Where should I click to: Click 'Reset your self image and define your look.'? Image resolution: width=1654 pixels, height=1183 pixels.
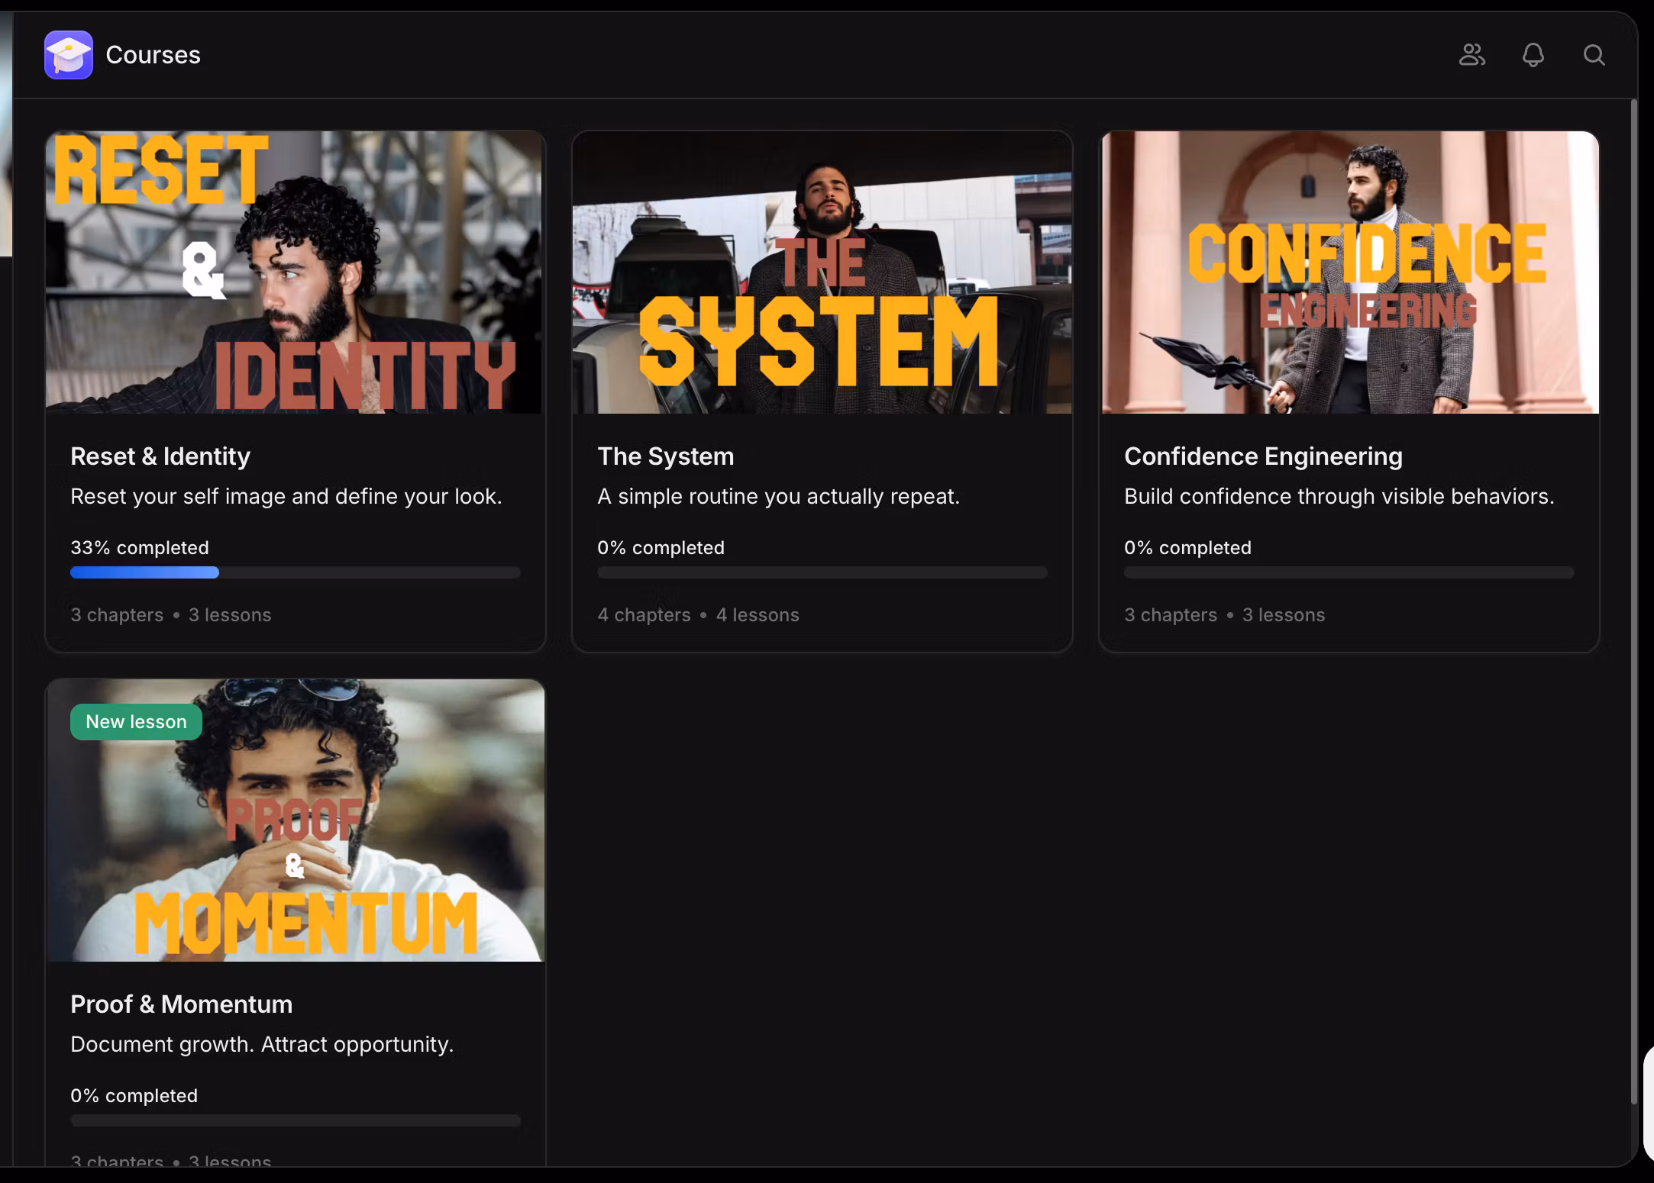pyautogui.click(x=286, y=496)
